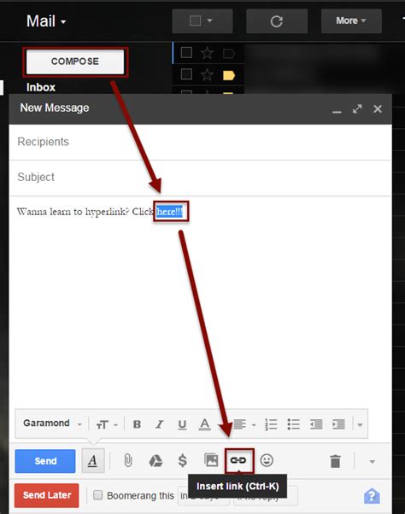Click the dollar sign send money icon
The width and height of the screenshot is (405, 514).
click(183, 460)
